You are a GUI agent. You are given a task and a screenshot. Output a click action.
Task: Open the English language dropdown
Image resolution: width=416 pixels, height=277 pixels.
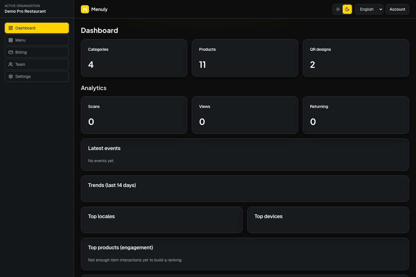(x=369, y=9)
